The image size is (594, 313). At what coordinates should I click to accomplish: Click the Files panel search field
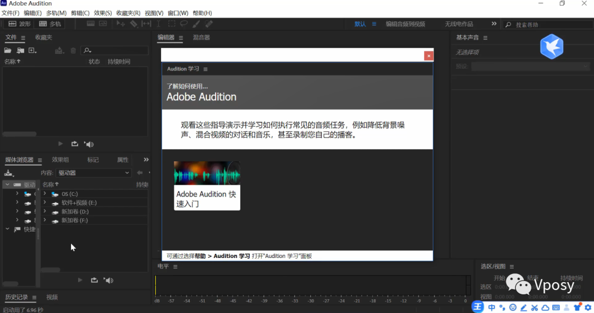115,51
